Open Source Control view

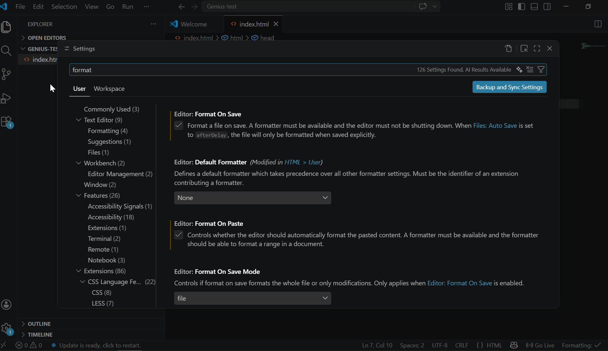(x=6, y=74)
